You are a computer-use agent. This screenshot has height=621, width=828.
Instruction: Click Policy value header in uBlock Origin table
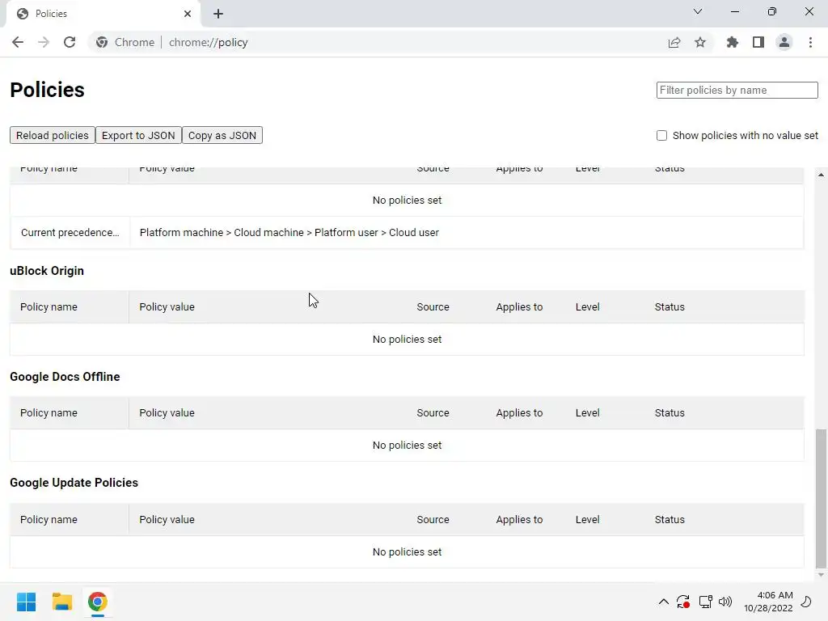click(x=167, y=306)
